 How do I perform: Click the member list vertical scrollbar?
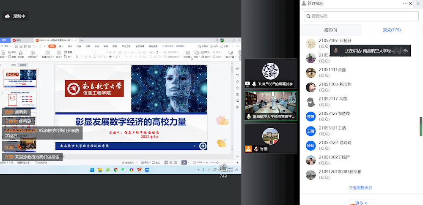(421, 127)
